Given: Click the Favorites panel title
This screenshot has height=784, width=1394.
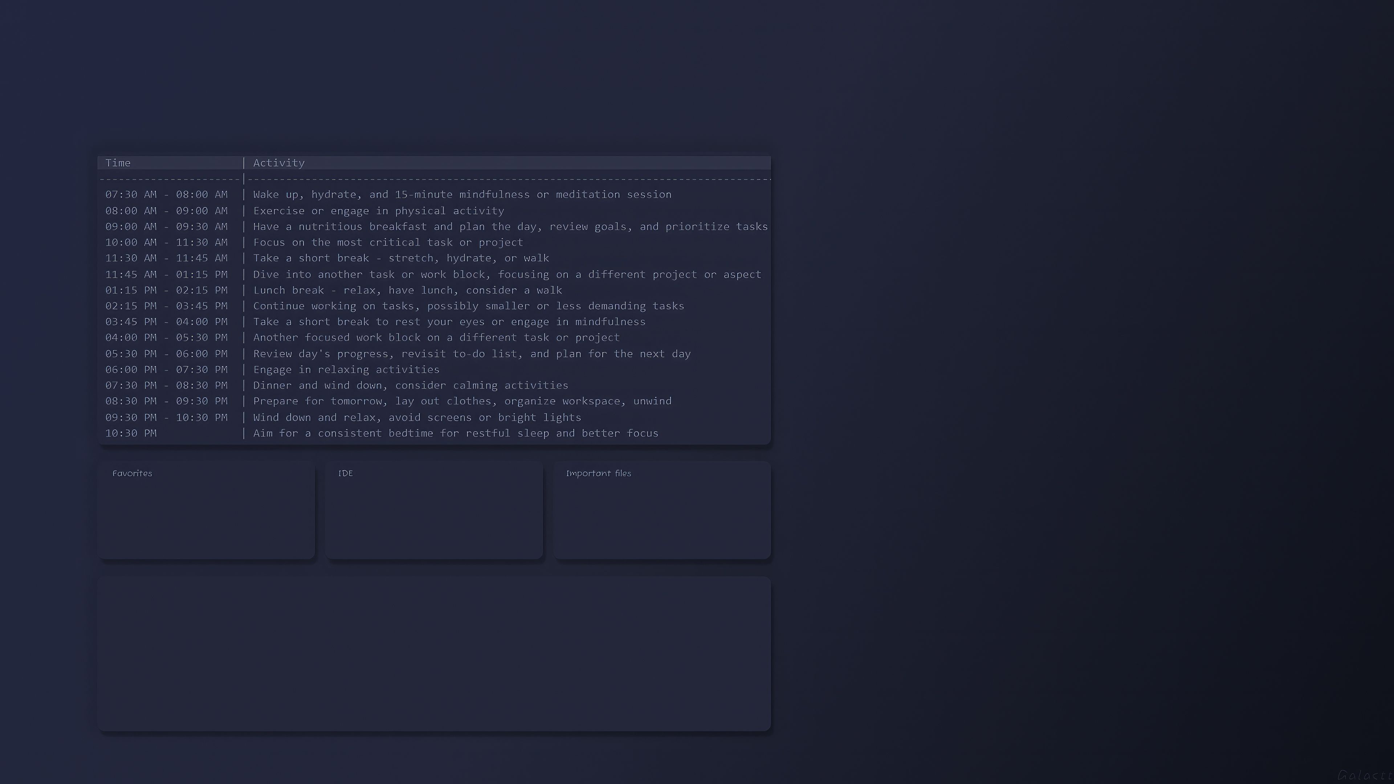Looking at the screenshot, I should pyautogui.click(x=132, y=473).
